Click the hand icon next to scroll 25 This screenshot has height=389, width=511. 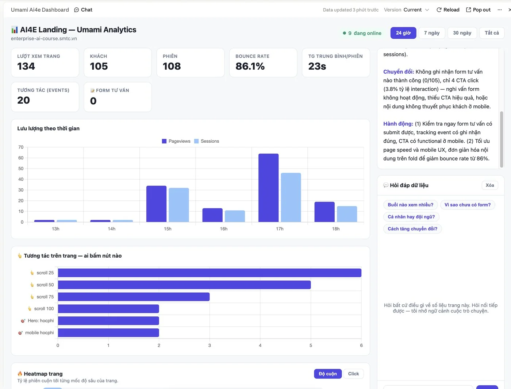tap(32, 273)
